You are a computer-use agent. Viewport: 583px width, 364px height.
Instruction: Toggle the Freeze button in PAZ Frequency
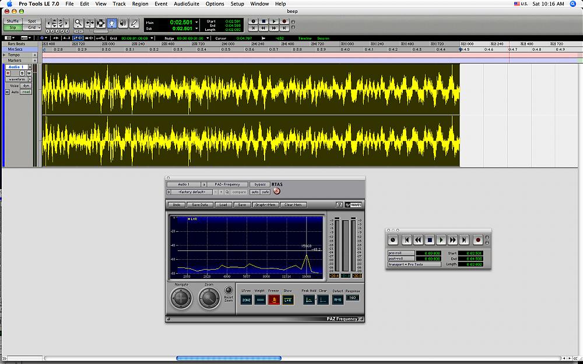273,300
